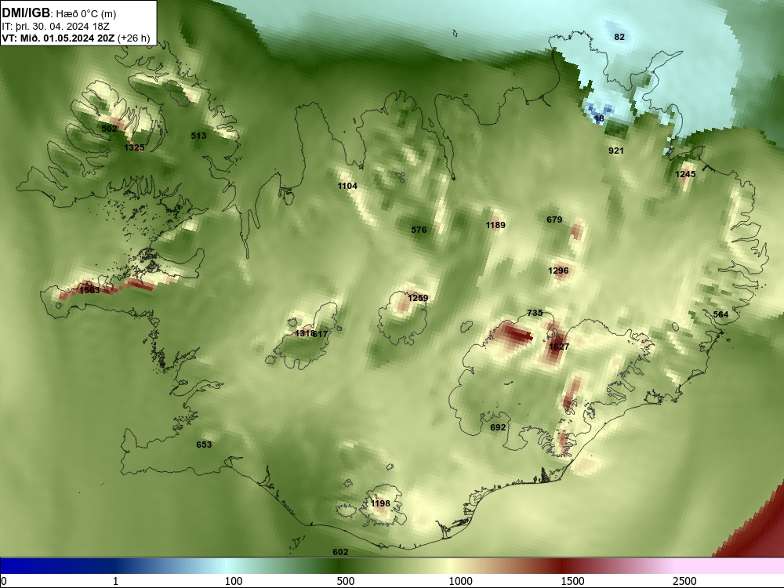This screenshot has width=784, height=588.
Task: Click the 1325 height value
Action: (x=134, y=147)
